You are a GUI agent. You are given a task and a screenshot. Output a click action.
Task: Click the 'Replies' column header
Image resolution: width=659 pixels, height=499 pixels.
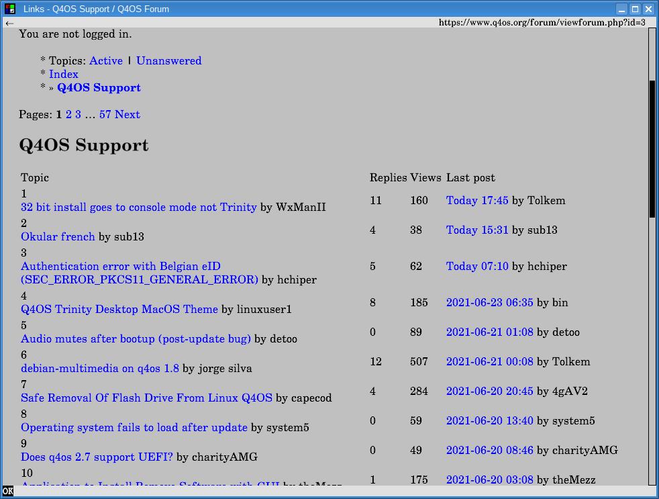389,177
